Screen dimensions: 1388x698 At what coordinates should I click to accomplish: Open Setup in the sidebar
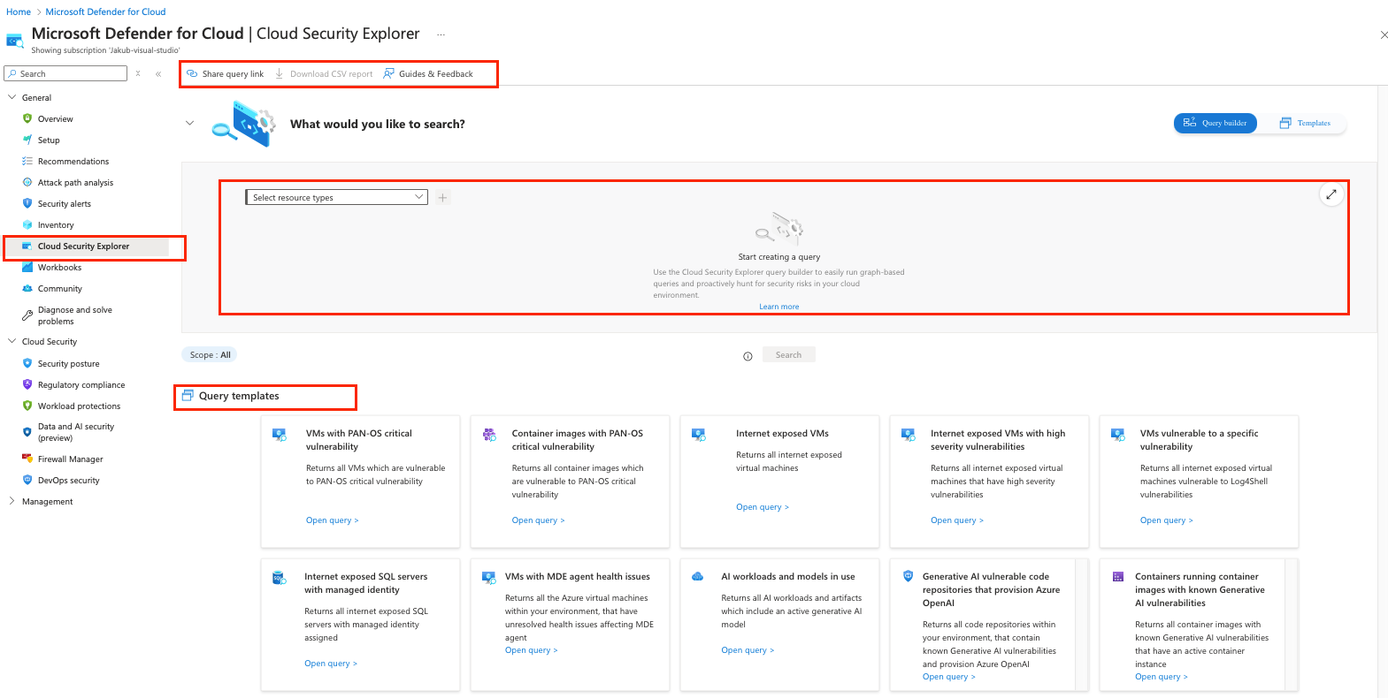49,140
